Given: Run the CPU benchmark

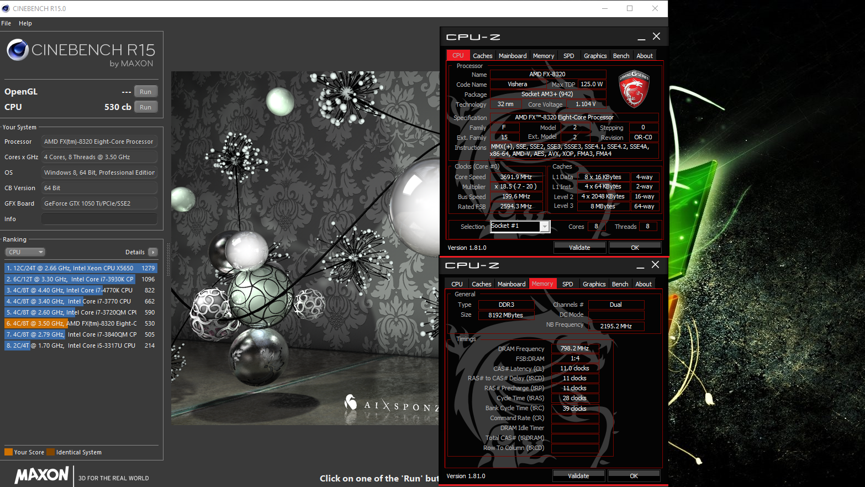Looking at the screenshot, I should (x=146, y=107).
